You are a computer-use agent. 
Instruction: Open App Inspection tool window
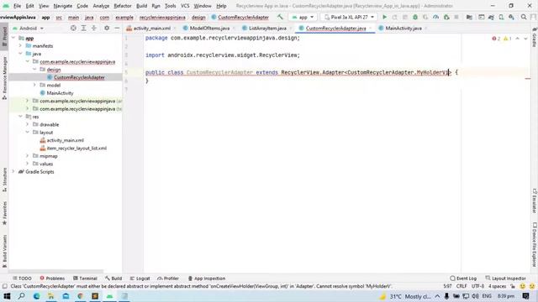207,279
